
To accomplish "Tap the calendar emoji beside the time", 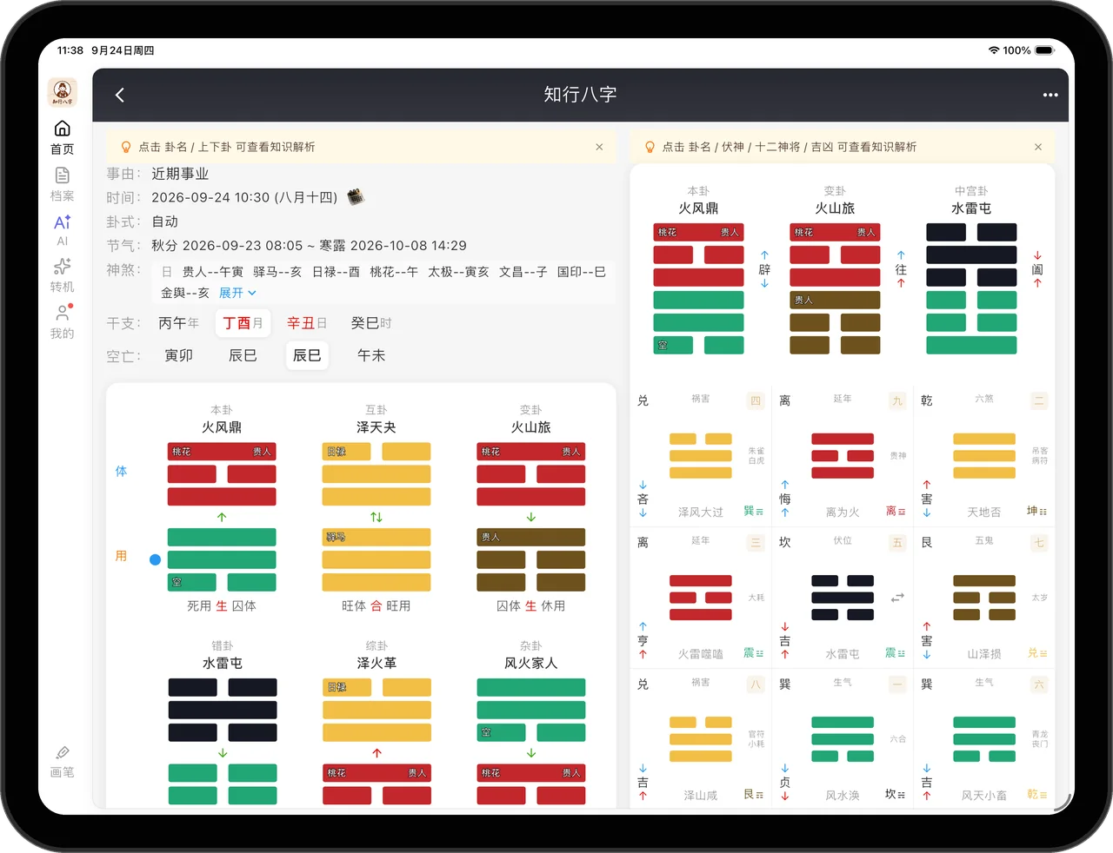I will click(x=356, y=197).
